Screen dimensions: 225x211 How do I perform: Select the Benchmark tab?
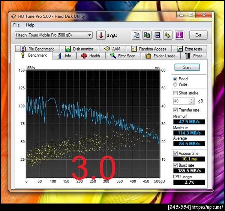(x=34, y=55)
